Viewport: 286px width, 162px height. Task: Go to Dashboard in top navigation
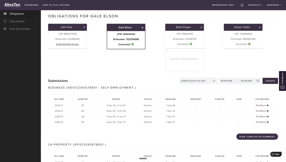pyautogui.click(x=31, y=5)
